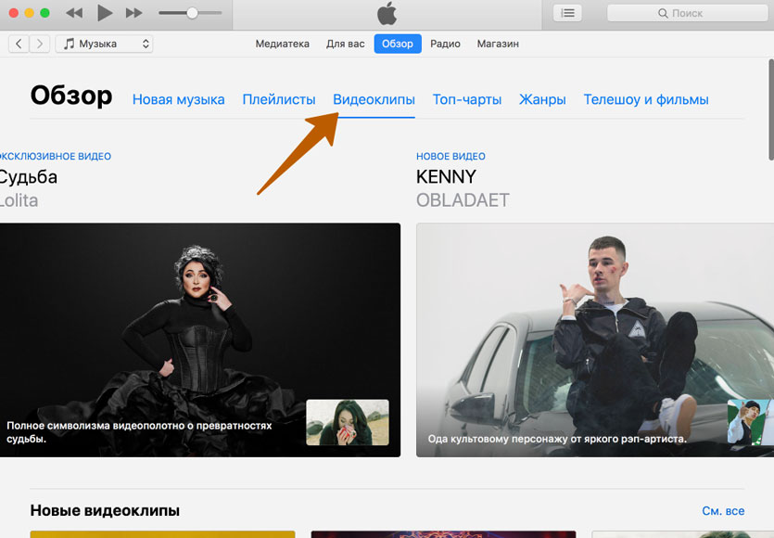Click the Apple logo in the display
774x538 pixels.
[x=387, y=13]
